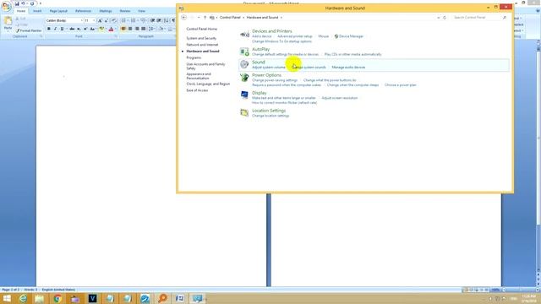The image size is (541, 304).
Task: Open the font color dropdown arrow in Word
Action: tap(116, 29)
